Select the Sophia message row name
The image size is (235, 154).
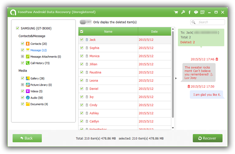94,48
